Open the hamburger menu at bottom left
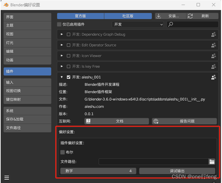 [7, 178]
